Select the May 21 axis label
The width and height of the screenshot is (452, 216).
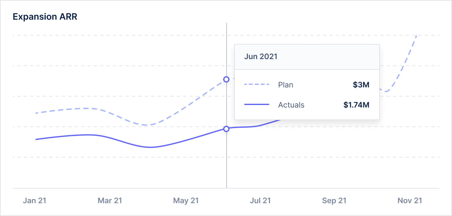coord(186,201)
